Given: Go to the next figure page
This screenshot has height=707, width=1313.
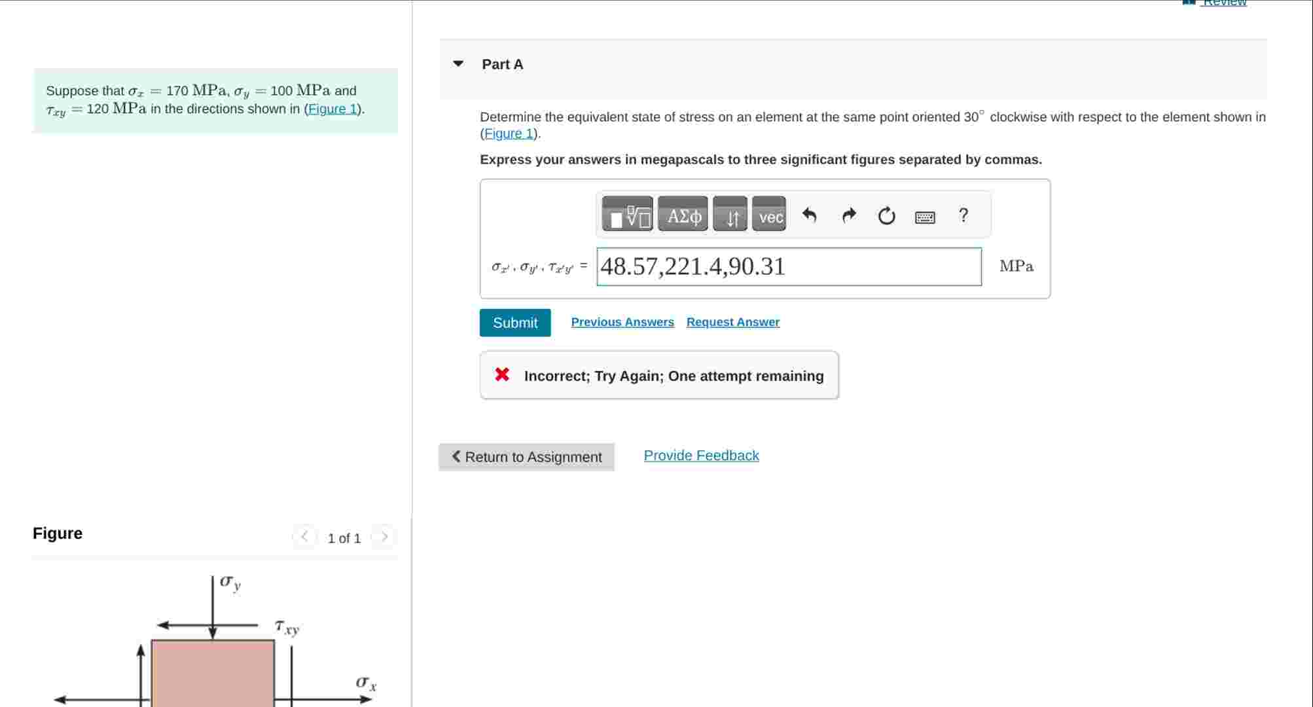Looking at the screenshot, I should [x=384, y=536].
